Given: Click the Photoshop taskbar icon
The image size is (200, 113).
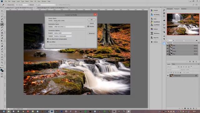Looking at the screenshot, I should 52,111.
